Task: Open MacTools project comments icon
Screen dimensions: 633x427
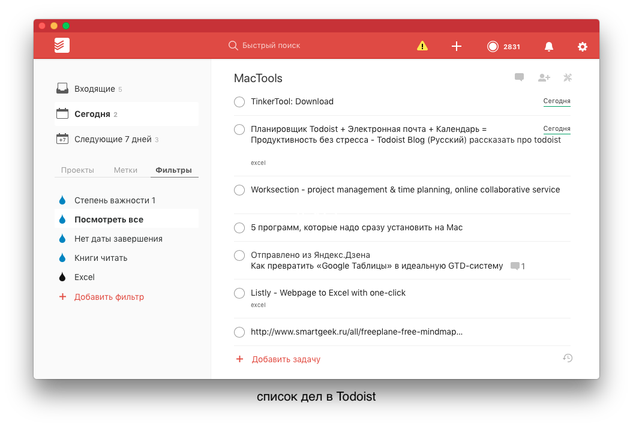Action: (519, 77)
